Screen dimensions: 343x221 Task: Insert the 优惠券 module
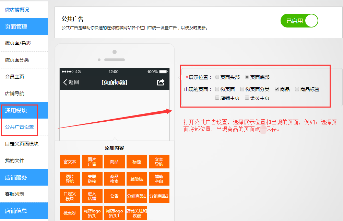[x=70, y=213]
